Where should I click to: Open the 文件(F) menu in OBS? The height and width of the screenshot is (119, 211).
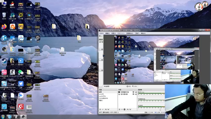[x=101, y=33]
